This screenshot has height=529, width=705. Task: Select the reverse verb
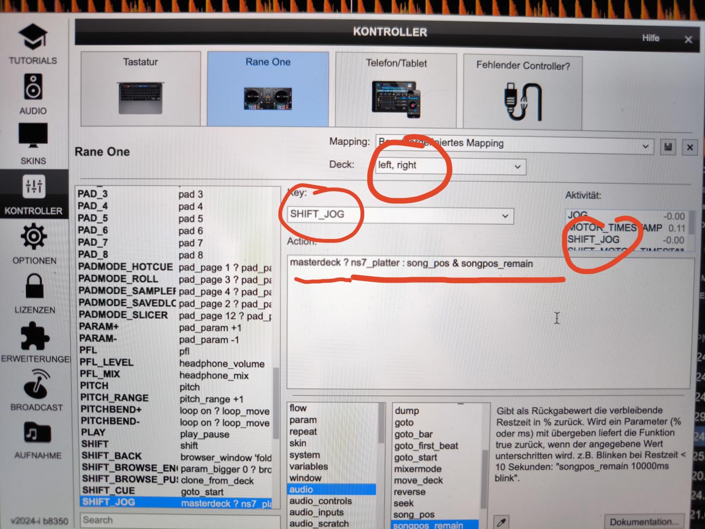pyautogui.click(x=436, y=492)
